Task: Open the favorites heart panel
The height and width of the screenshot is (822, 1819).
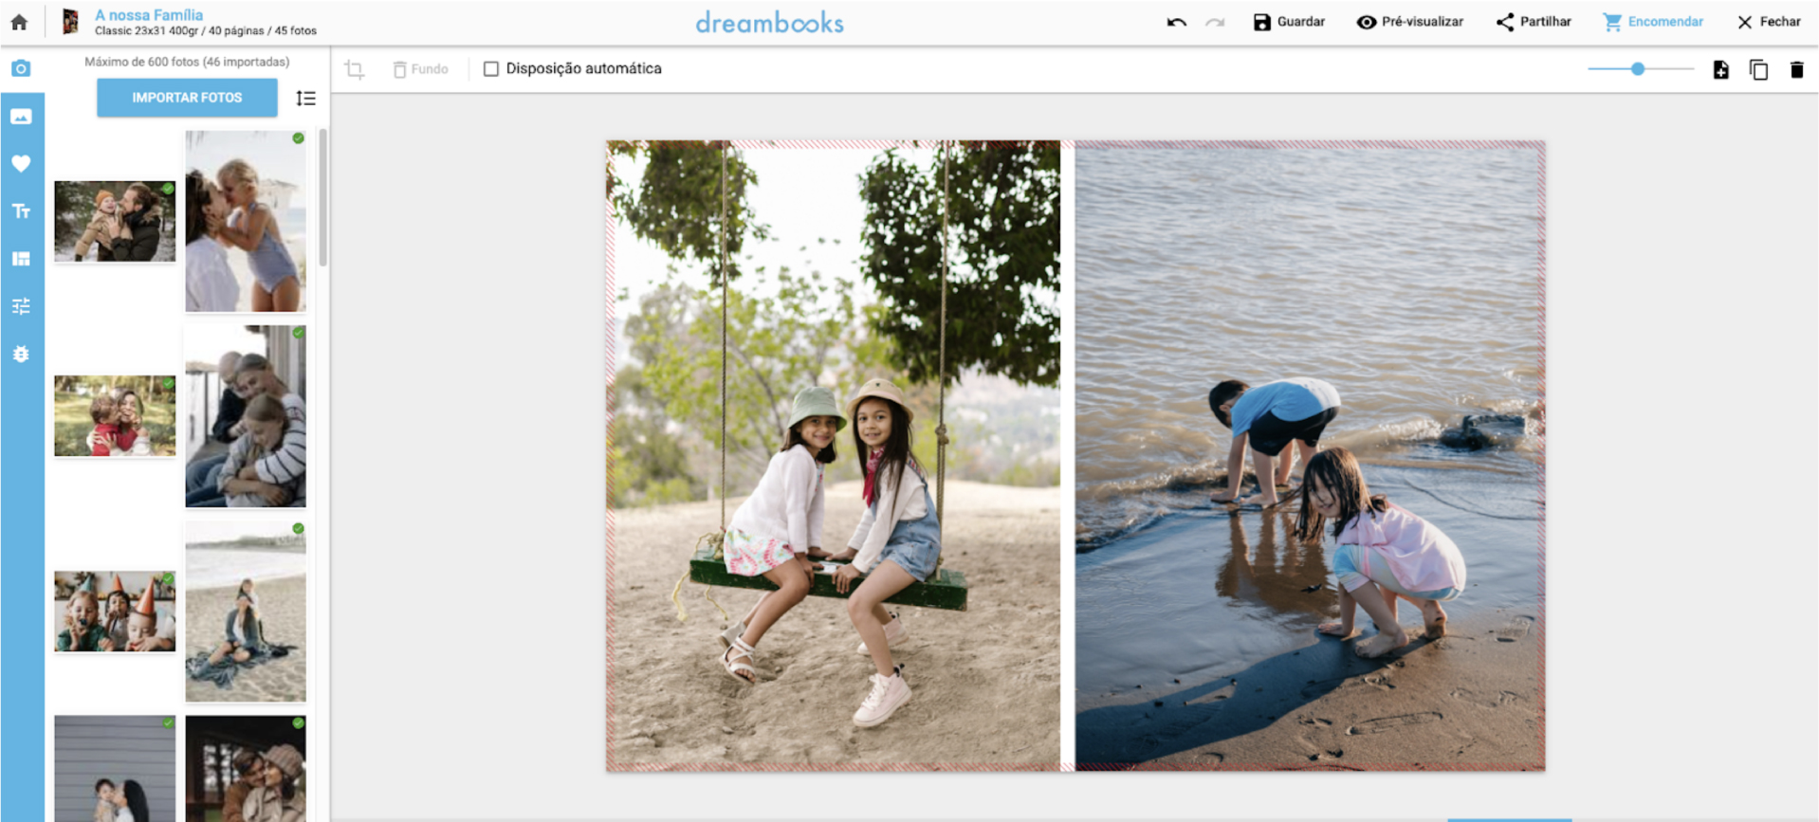Action: click(x=21, y=163)
